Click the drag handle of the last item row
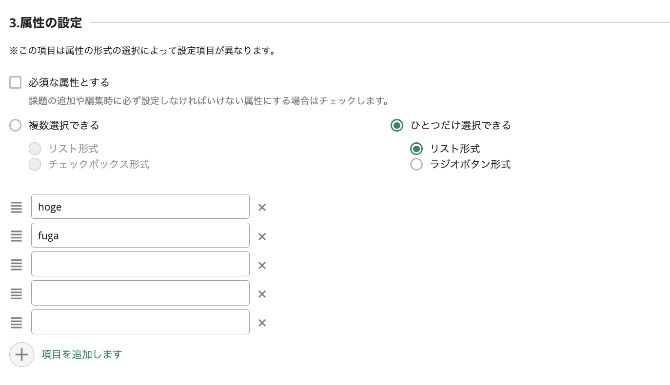670x385 pixels. click(x=16, y=323)
